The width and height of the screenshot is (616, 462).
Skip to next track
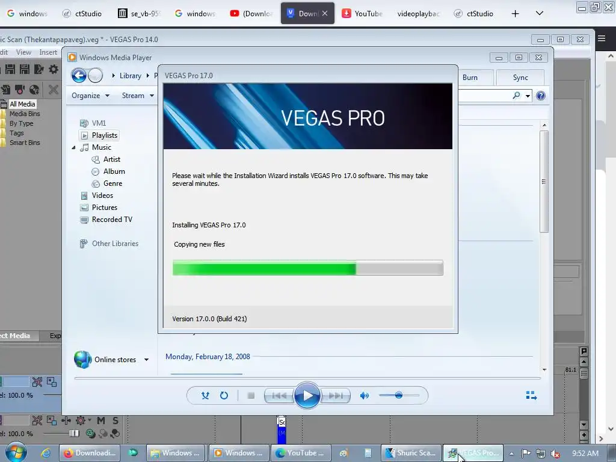[x=335, y=396]
